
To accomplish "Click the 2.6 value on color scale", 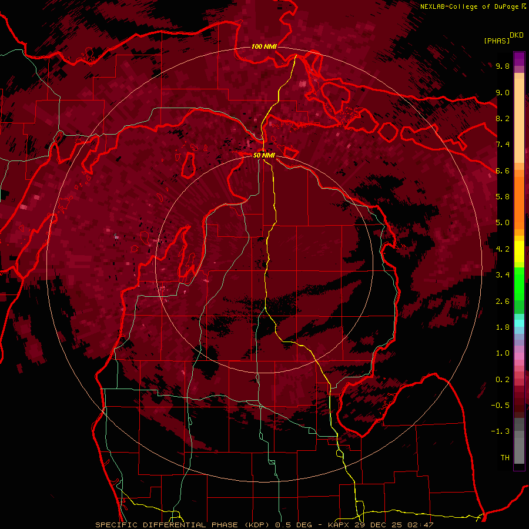I will click(x=503, y=302).
